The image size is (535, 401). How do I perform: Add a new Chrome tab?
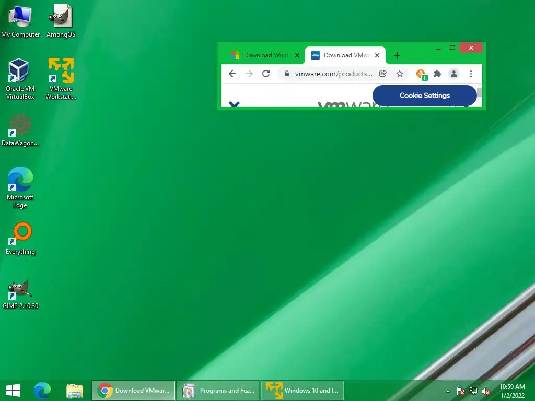[x=397, y=55]
